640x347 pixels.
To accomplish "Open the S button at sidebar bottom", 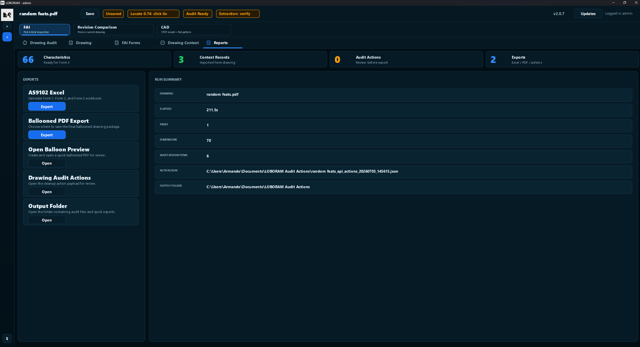I will (7, 338).
